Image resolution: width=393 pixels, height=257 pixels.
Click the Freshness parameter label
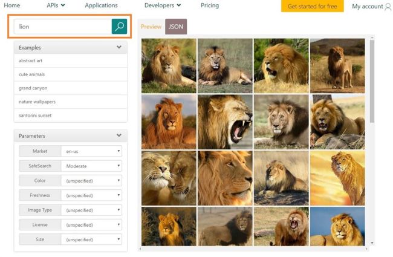point(40,195)
